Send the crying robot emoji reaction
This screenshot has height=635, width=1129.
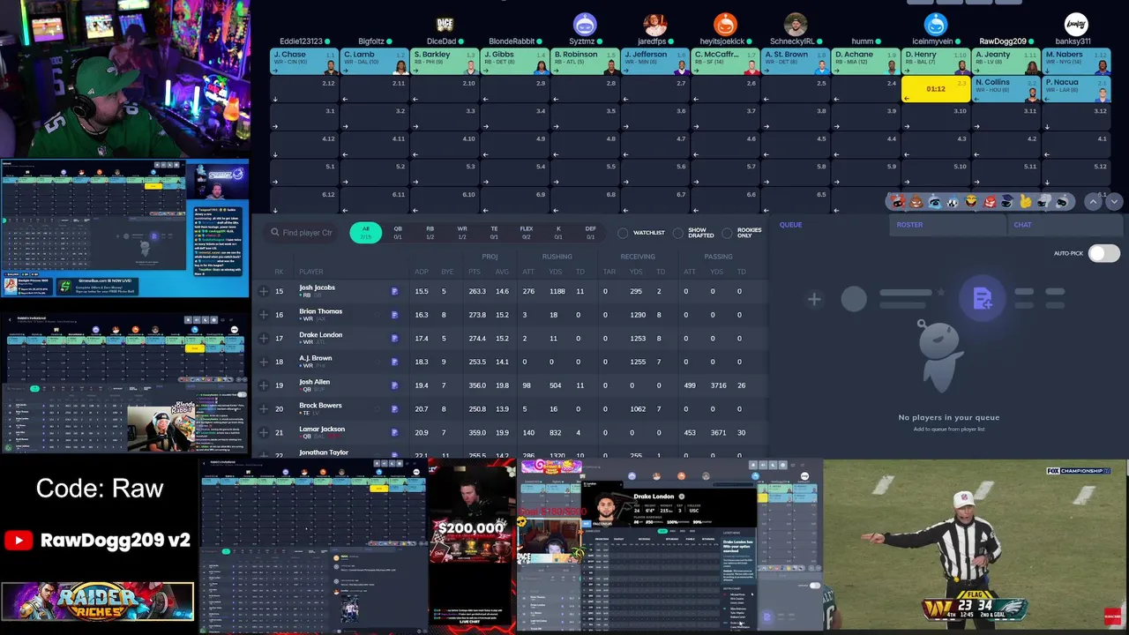tap(934, 202)
